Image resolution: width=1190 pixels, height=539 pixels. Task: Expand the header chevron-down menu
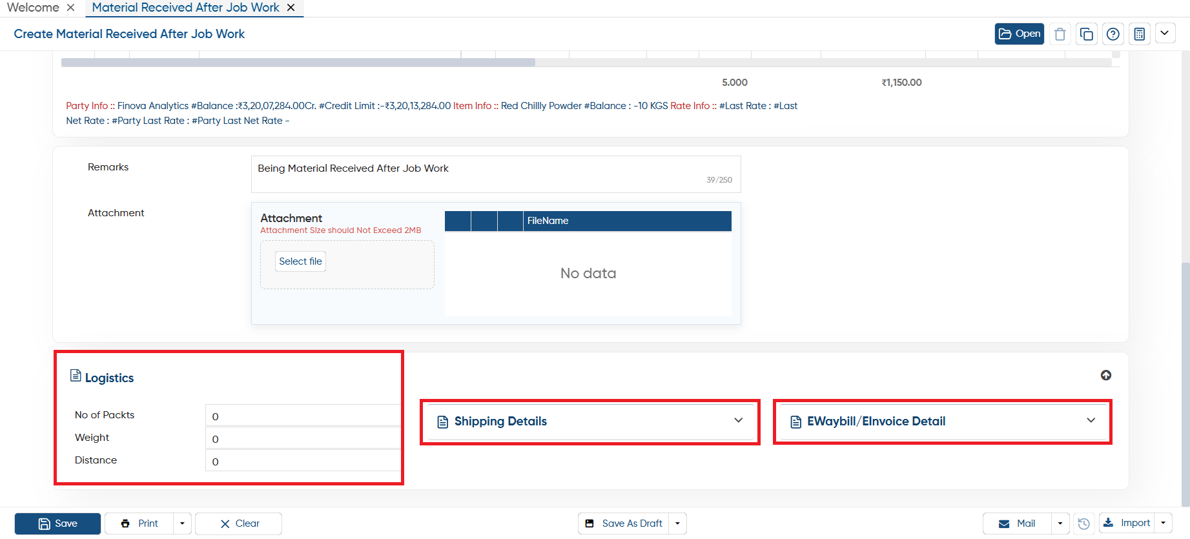[x=1165, y=34]
